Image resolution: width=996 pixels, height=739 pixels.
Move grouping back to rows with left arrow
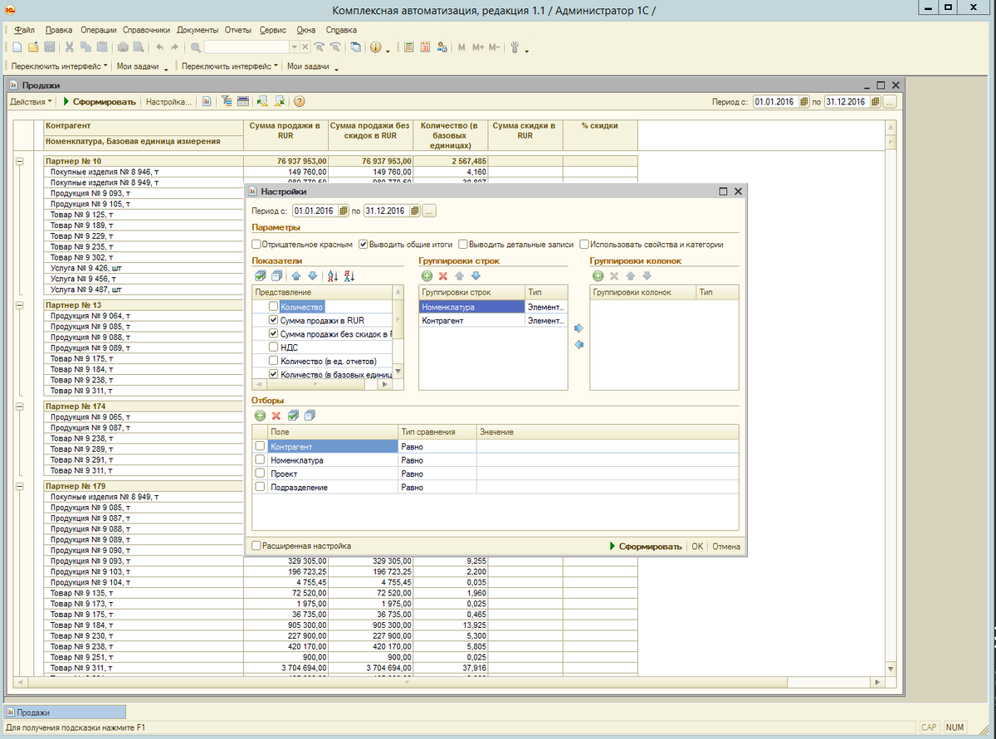[x=579, y=344]
